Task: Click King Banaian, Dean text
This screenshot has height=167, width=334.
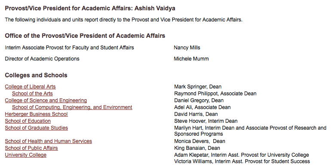Action: [197, 148]
